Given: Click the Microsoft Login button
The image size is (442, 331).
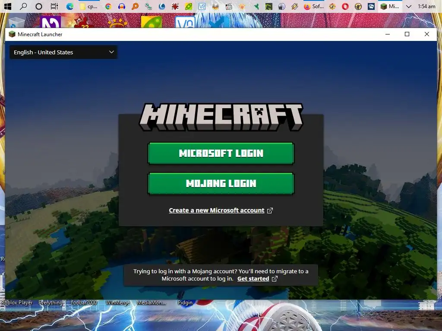Looking at the screenshot, I should click(221, 153).
